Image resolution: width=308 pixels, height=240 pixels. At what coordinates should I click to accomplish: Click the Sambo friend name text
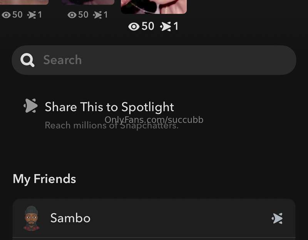pyautogui.click(x=70, y=218)
